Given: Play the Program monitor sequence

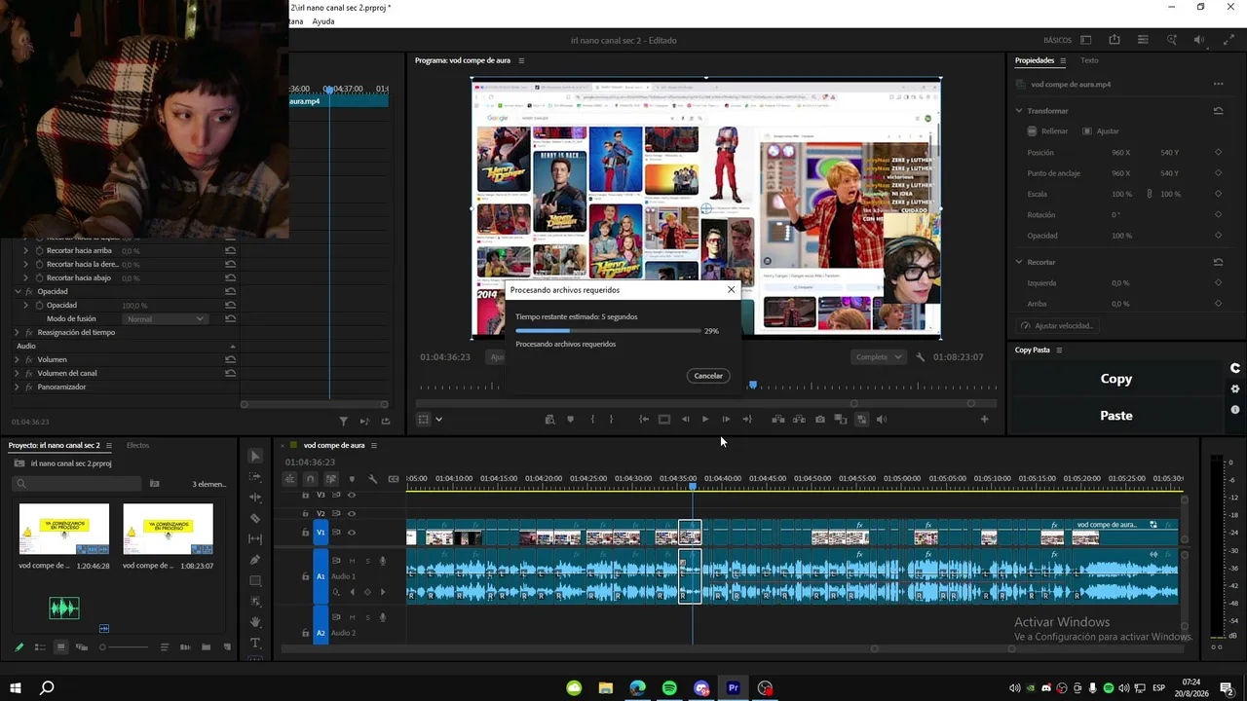Looking at the screenshot, I should 705,420.
